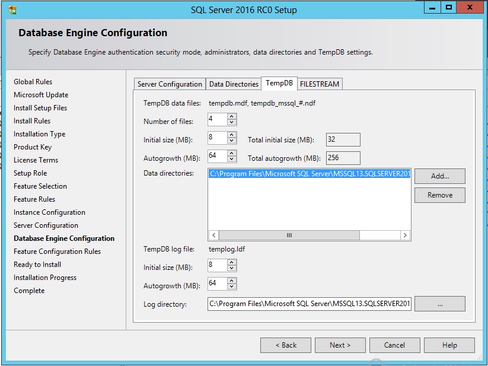Increase TempDB log Initial size spinner

coord(232,262)
